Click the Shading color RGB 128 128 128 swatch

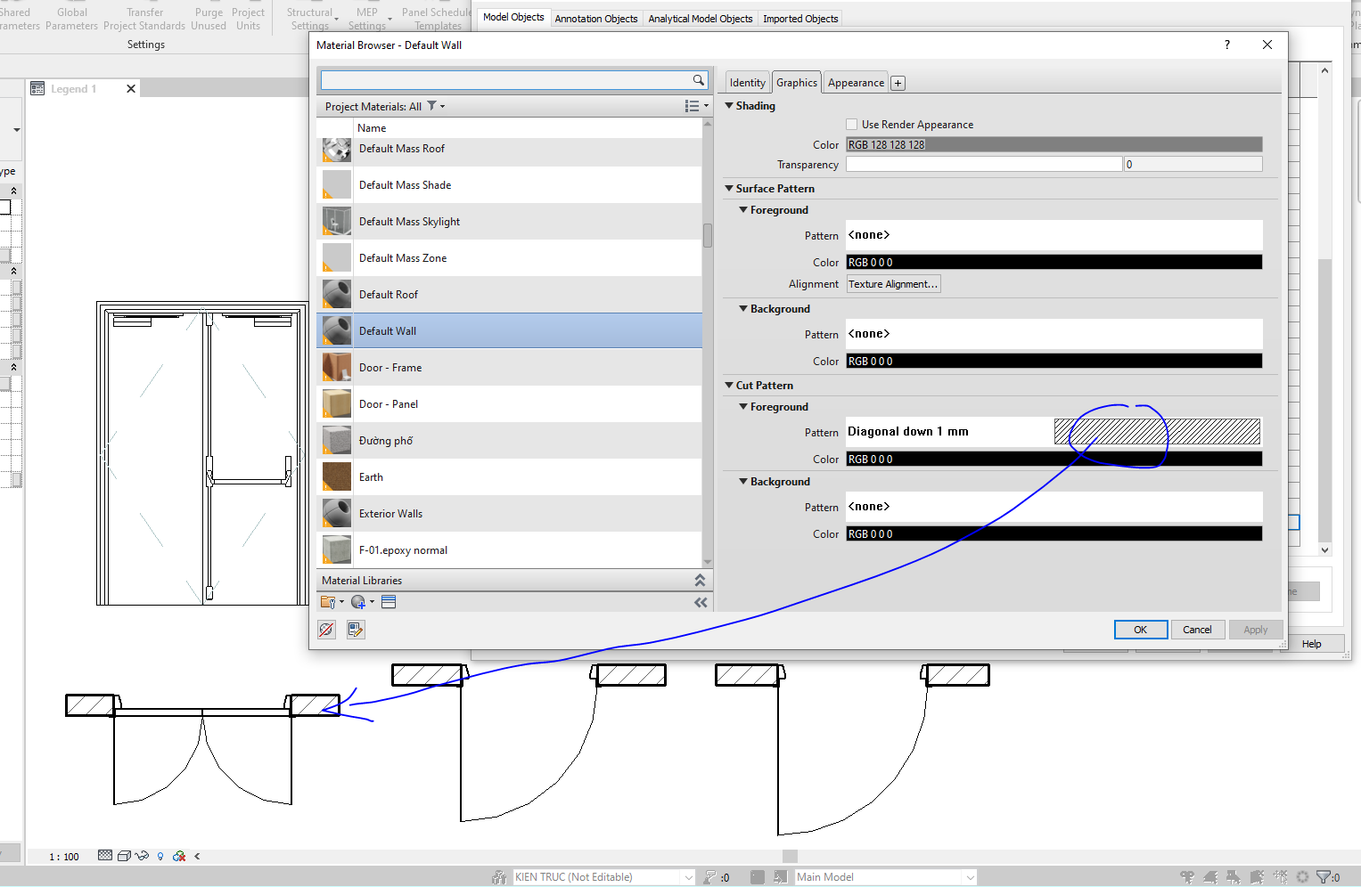click(x=1054, y=144)
